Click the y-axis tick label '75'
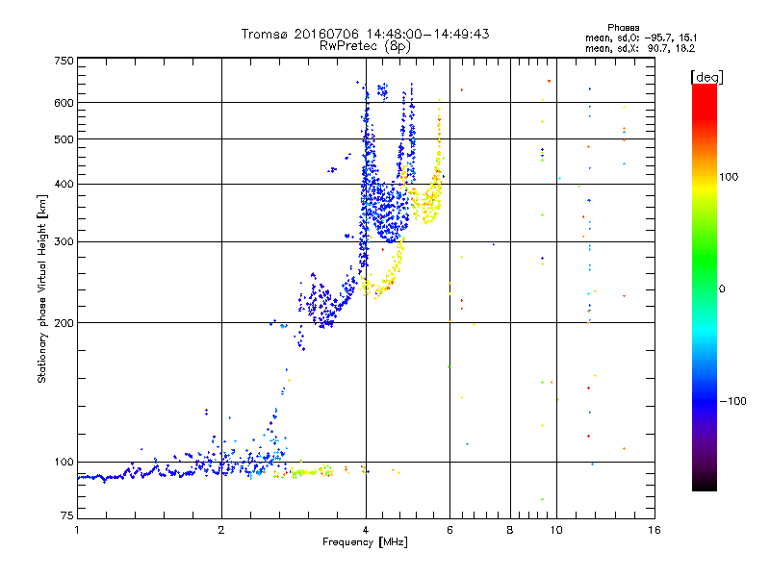 point(67,515)
